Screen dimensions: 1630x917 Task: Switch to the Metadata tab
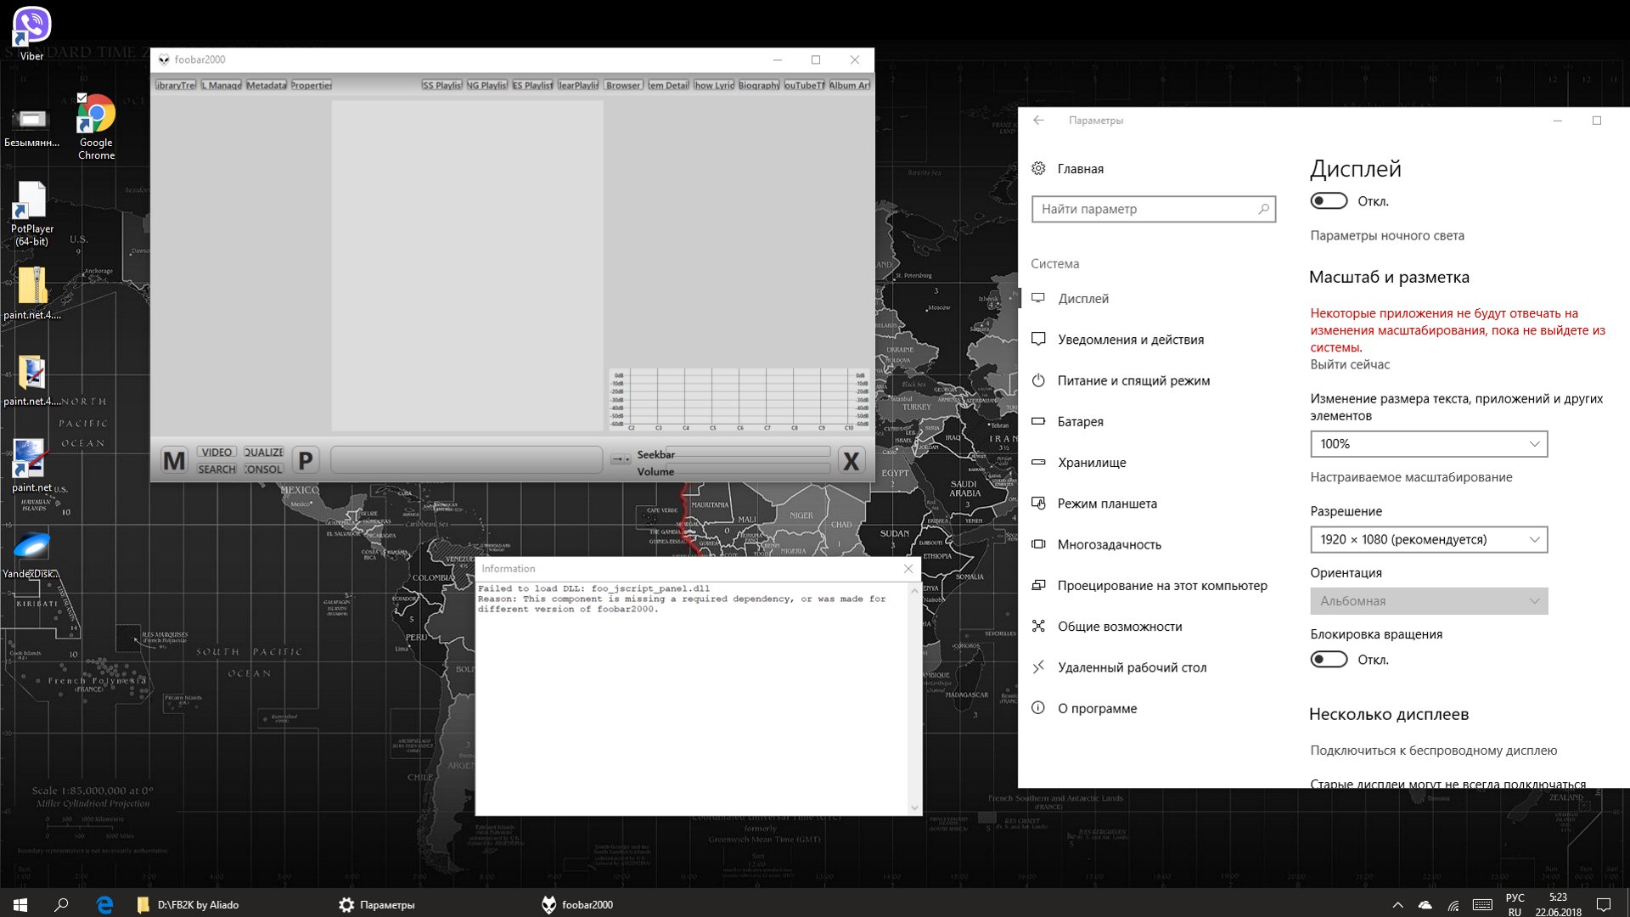tap(267, 85)
